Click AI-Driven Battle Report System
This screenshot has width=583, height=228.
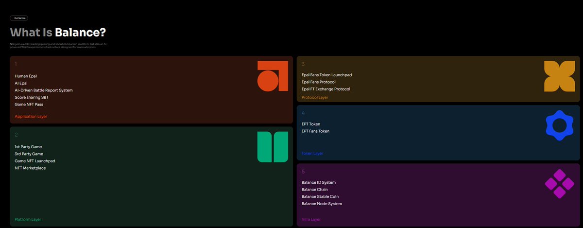pyautogui.click(x=44, y=90)
